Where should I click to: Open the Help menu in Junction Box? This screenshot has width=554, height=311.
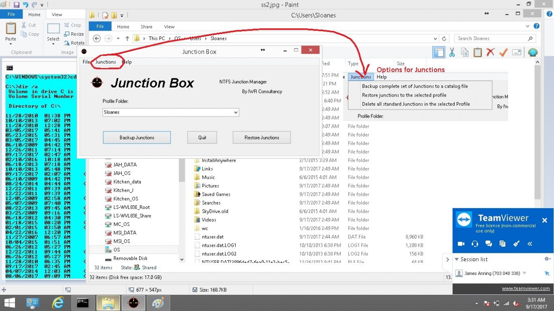127,62
